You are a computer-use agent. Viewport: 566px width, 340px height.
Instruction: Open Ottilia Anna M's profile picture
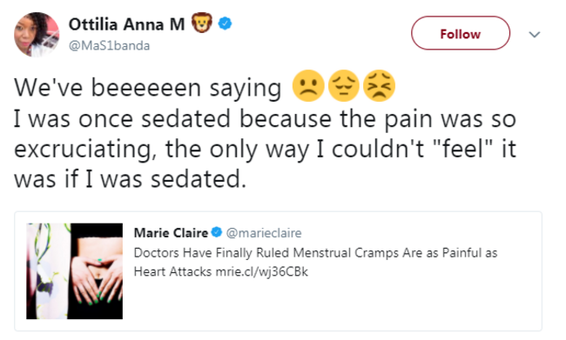tap(37, 34)
